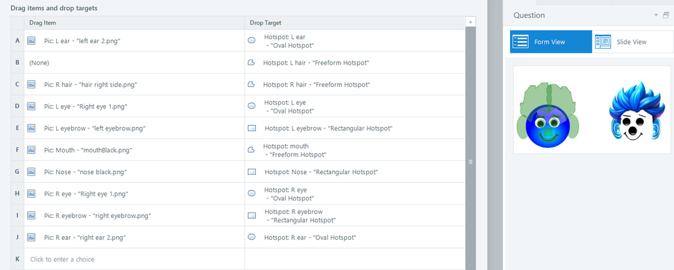Screen dimensions: 674x270
Task: Click oval hotspot icon for R ear target
Action: tap(251, 237)
